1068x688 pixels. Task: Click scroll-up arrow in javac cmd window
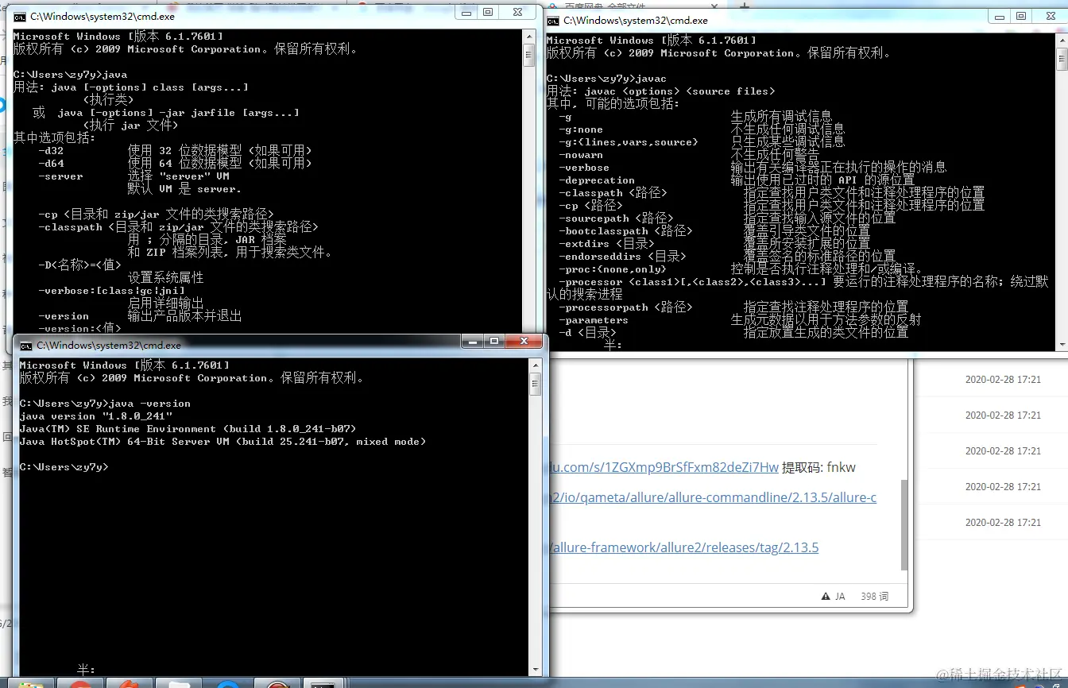(1062, 40)
